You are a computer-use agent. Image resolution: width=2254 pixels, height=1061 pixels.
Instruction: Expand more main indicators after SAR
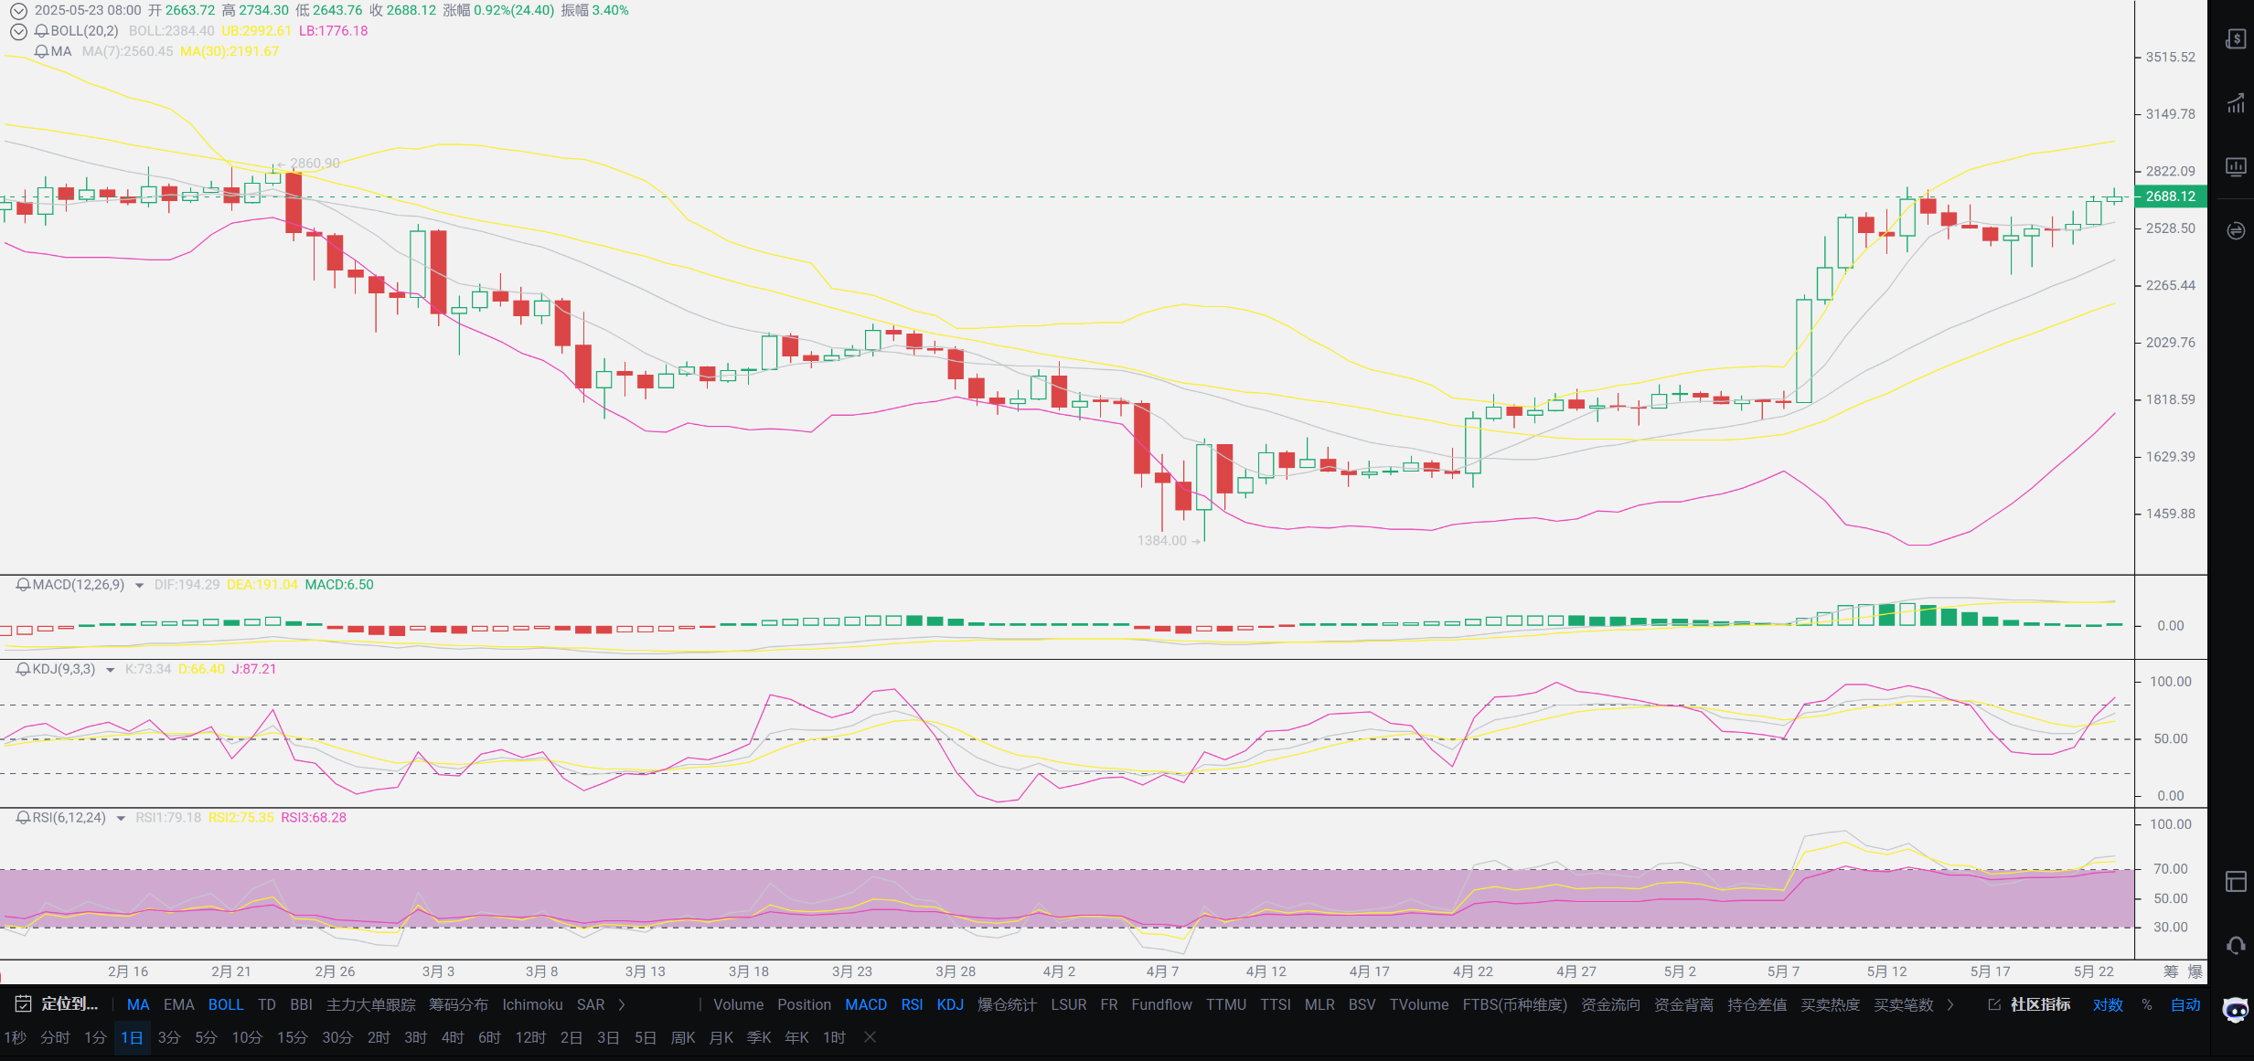[x=622, y=1005]
